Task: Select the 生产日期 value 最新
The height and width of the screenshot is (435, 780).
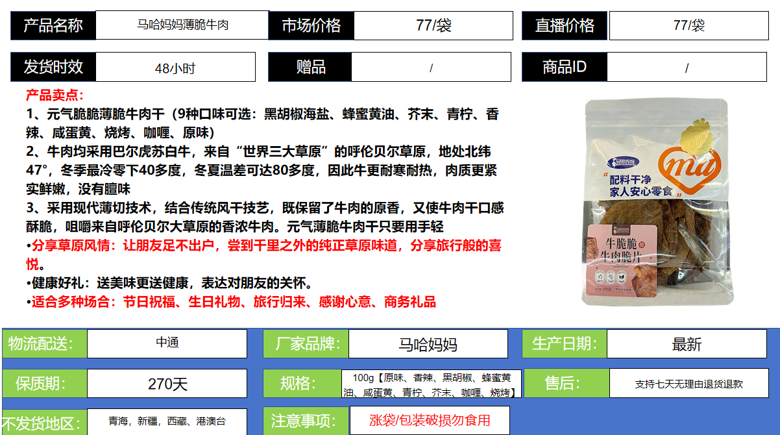Action: tap(687, 344)
